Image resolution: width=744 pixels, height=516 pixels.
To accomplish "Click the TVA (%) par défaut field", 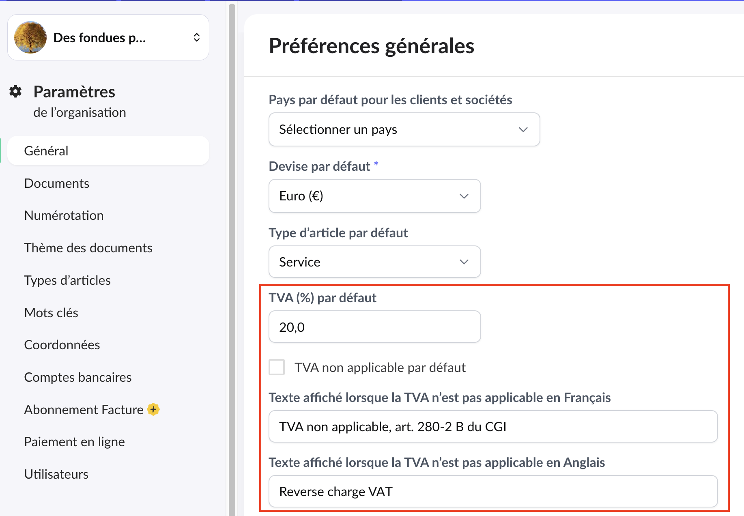I will coord(374,327).
